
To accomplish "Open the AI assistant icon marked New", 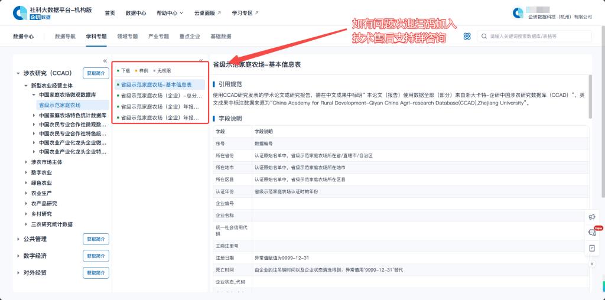I will (592, 233).
